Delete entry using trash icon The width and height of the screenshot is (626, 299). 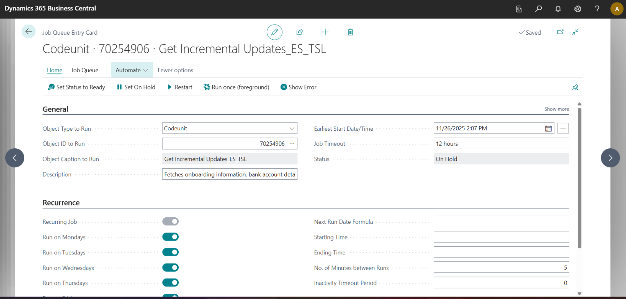tap(350, 32)
